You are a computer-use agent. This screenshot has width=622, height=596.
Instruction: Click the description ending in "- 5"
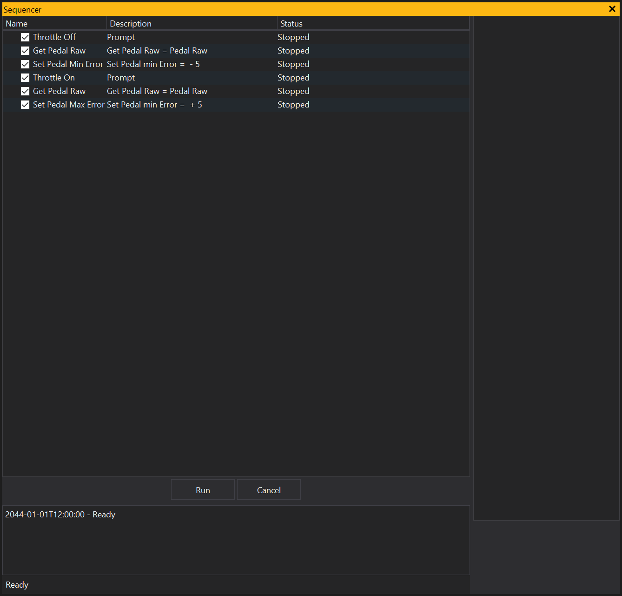pyautogui.click(x=153, y=64)
